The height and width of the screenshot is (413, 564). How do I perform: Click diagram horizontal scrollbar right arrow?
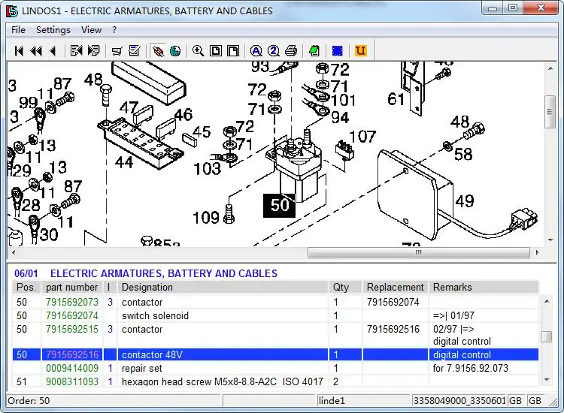tap(537, 252)
